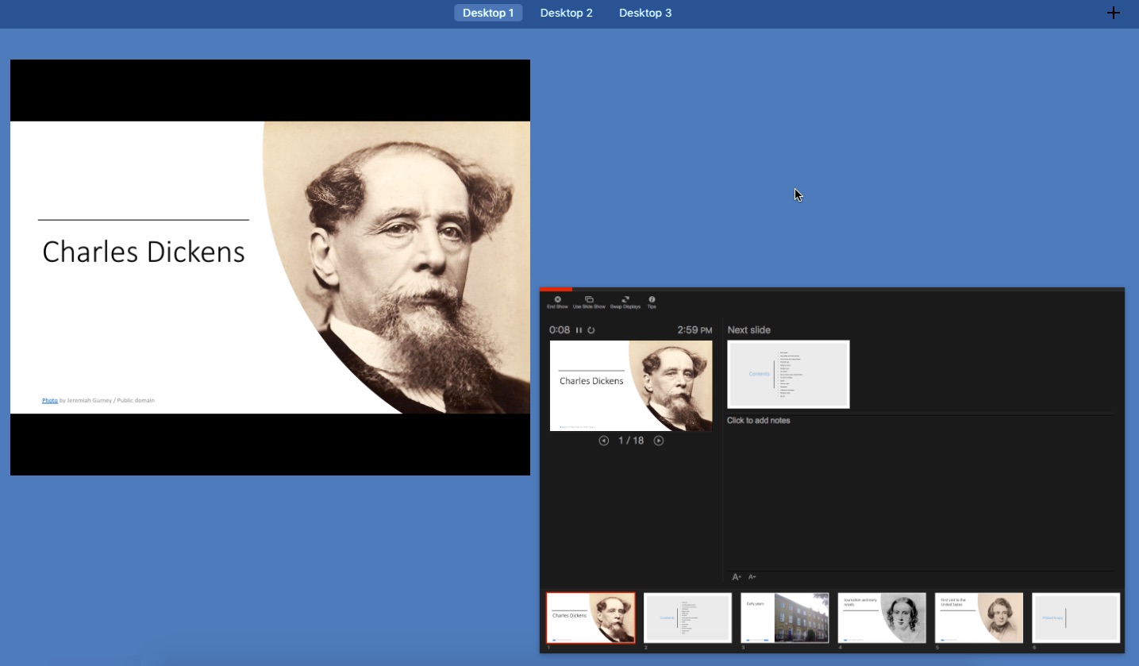
Task: Click the Use Slide Show button
Action: (589, 302)
